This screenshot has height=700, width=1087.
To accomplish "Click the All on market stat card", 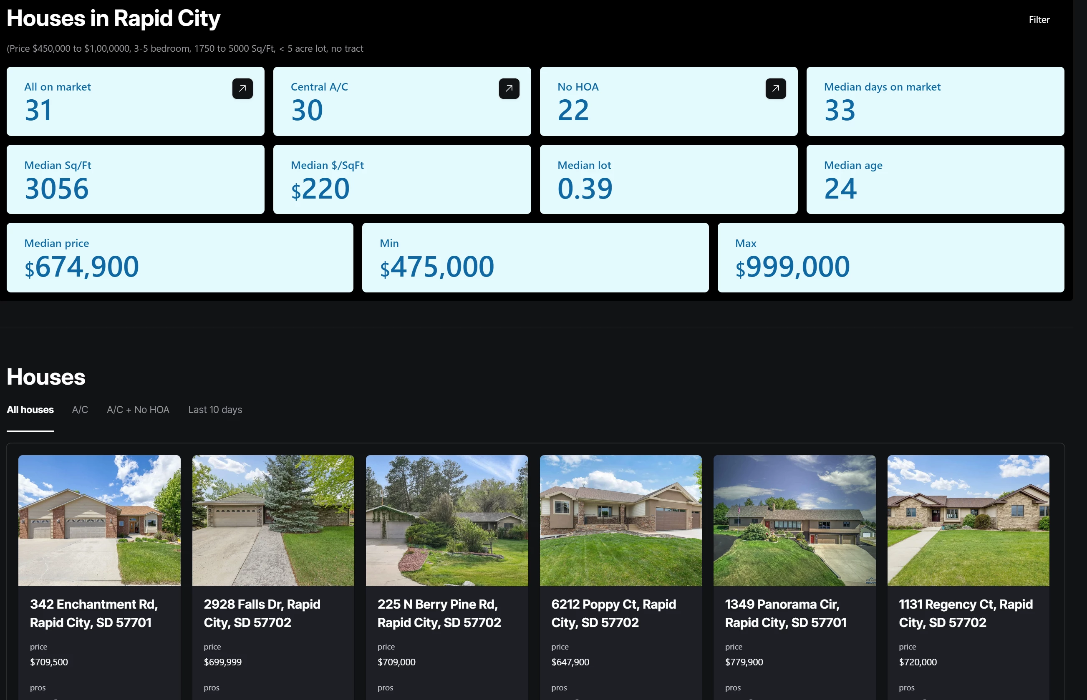I will click(x=136, y=101).
